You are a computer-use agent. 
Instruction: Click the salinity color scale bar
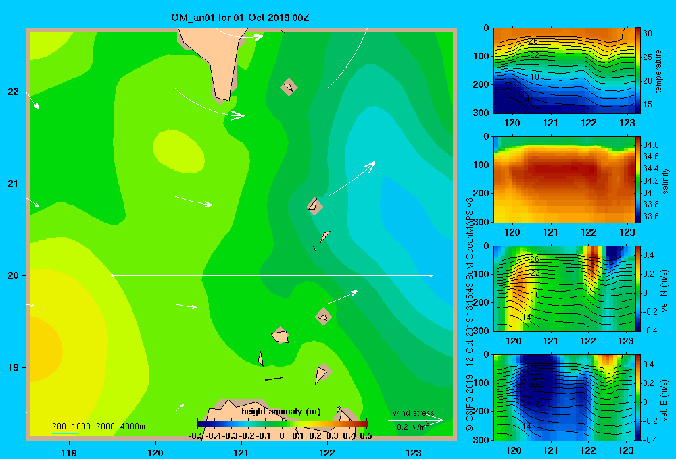pos(637,180)
